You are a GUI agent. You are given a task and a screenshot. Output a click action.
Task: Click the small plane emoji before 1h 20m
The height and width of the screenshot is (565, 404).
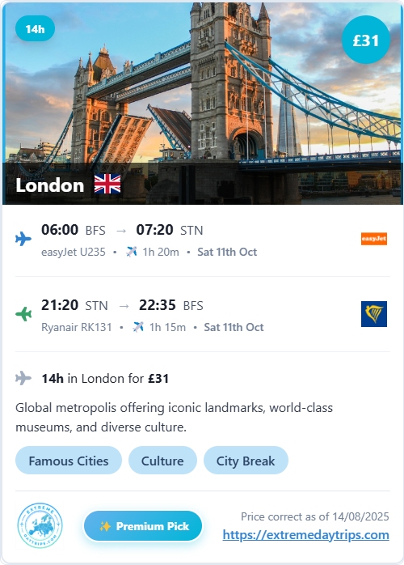[x=132, y=252]
